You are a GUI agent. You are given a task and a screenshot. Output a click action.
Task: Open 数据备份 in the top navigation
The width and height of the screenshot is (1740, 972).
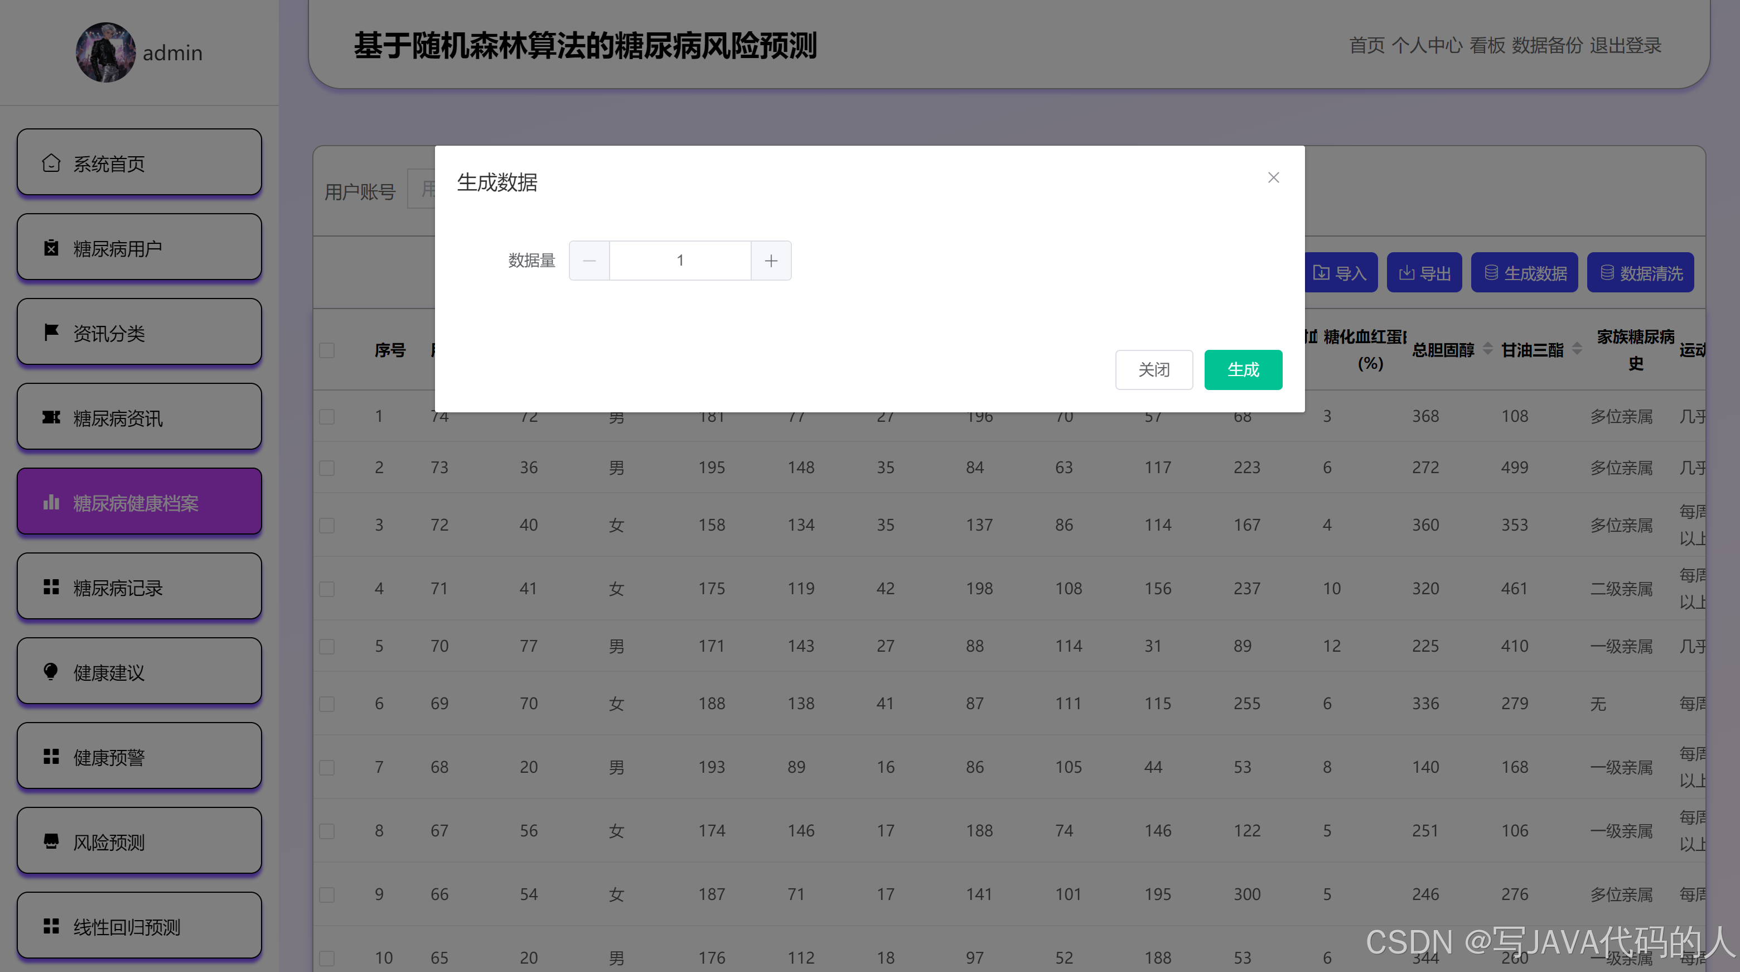1547,45
